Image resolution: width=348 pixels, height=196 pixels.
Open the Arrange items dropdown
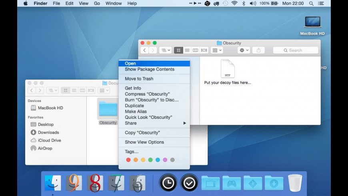coord(217,50)
